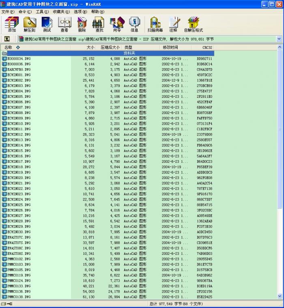
Task: Open the 查看 (View) tool
Action: [65, 24]
